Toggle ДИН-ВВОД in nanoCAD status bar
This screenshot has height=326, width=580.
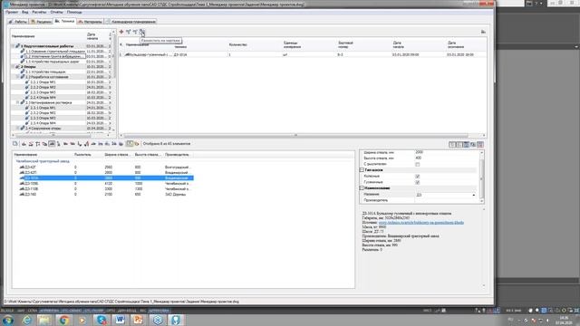(127, 311)
